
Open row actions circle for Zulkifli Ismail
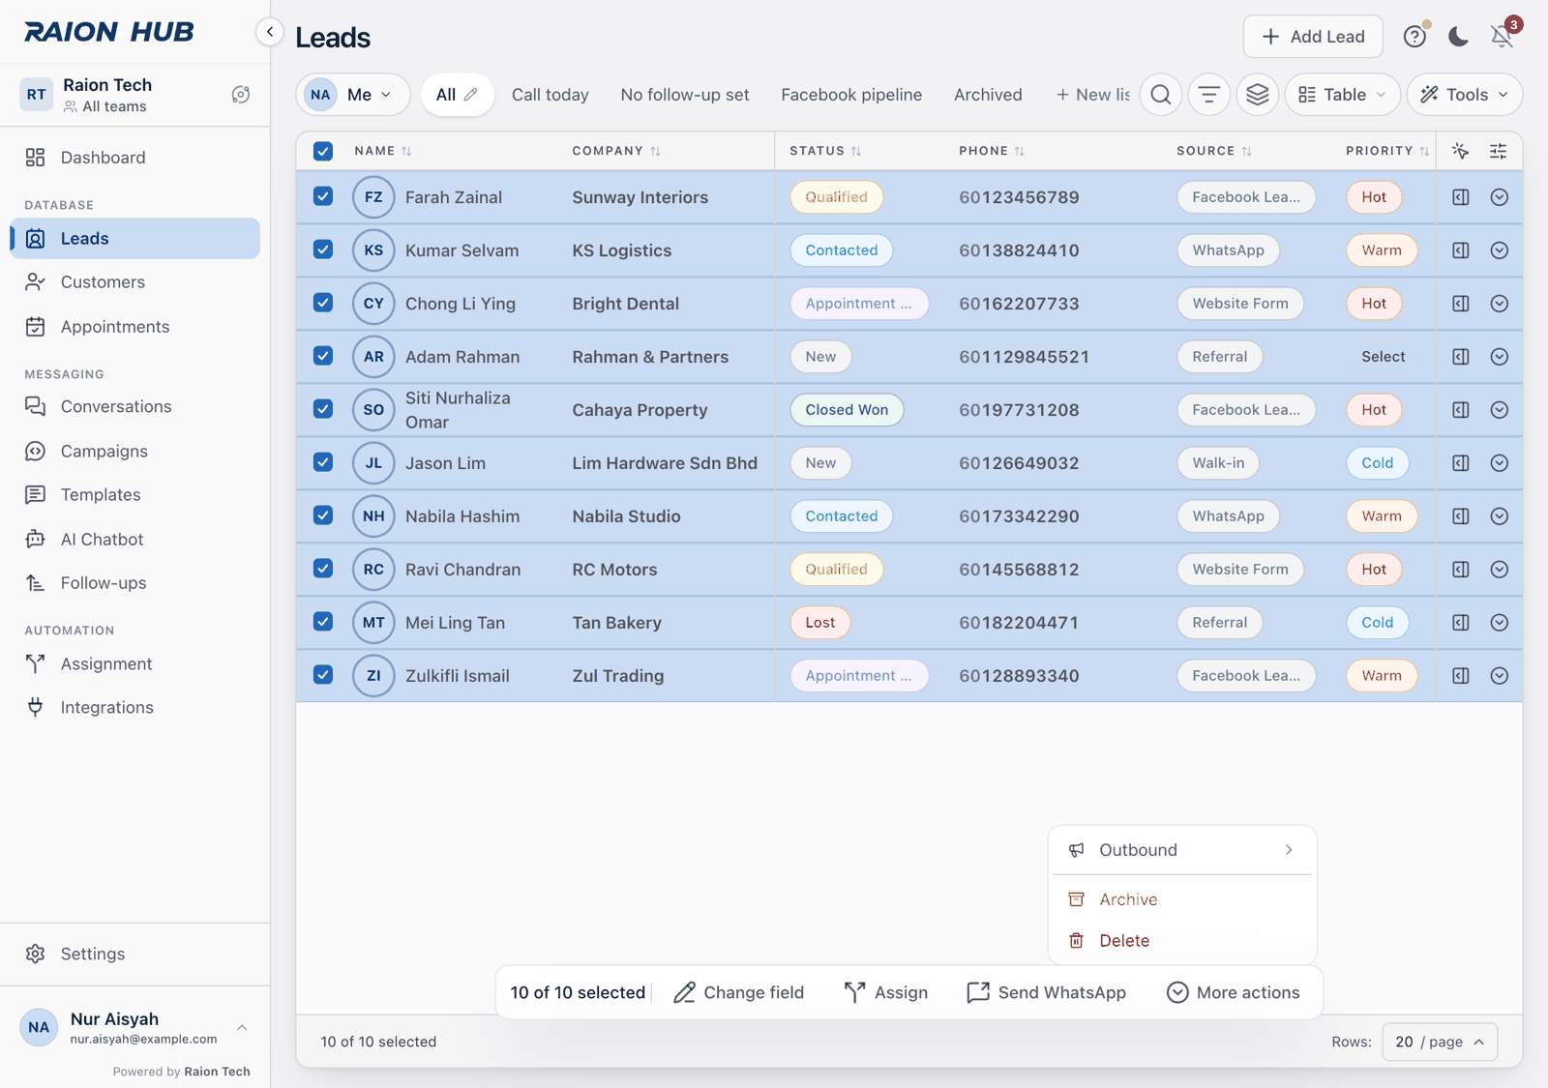pos(1500,676)
